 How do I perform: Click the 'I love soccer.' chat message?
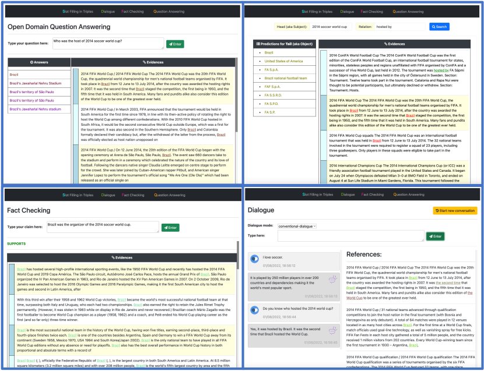293,261
